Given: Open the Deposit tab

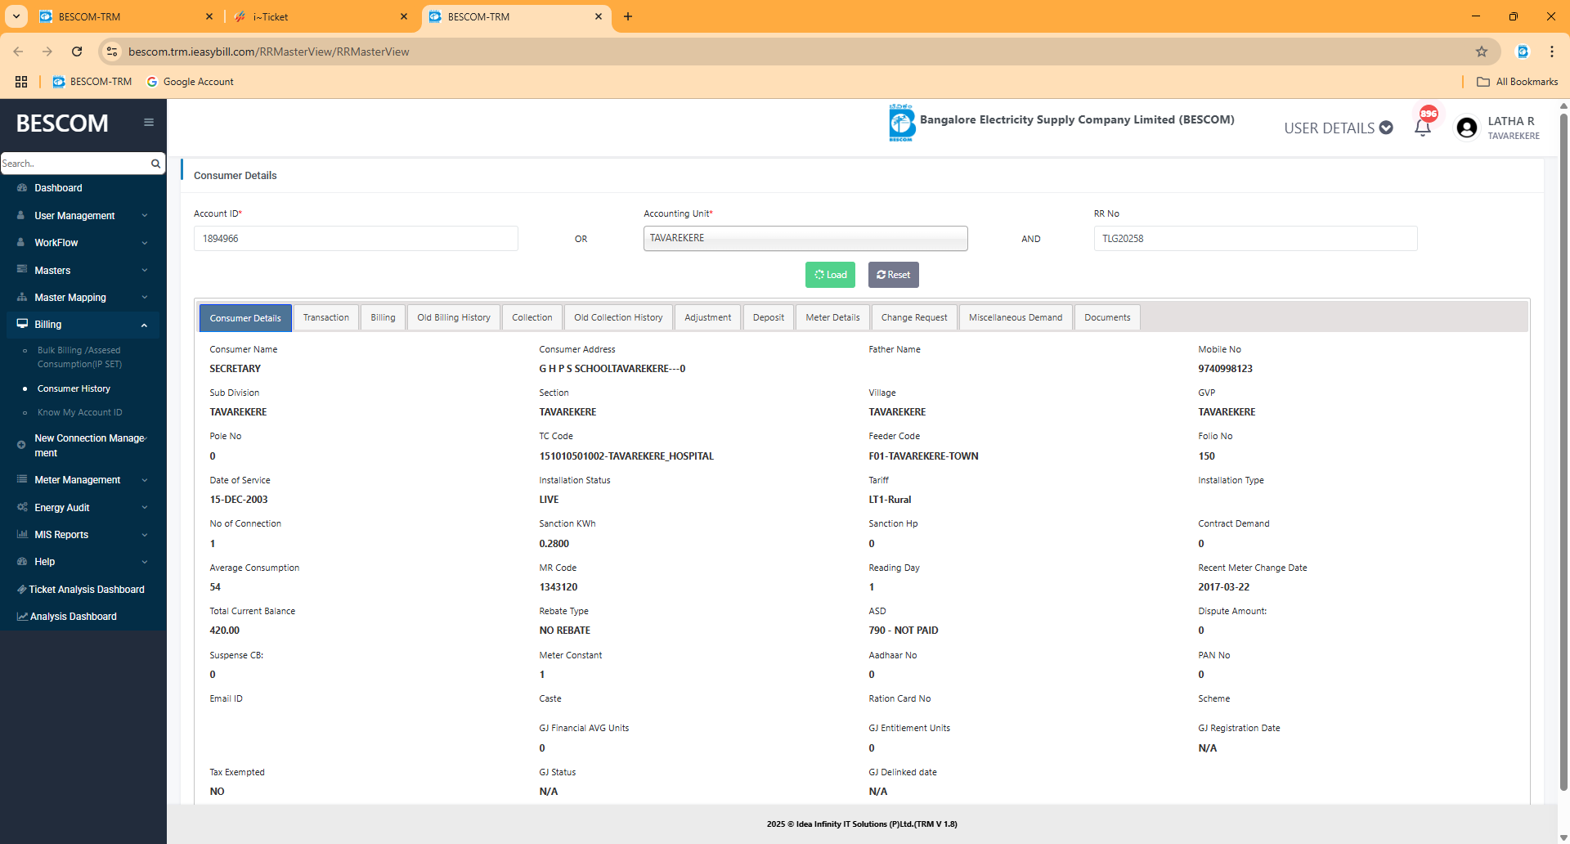Looking at the screenshot, I should [769, 317].
